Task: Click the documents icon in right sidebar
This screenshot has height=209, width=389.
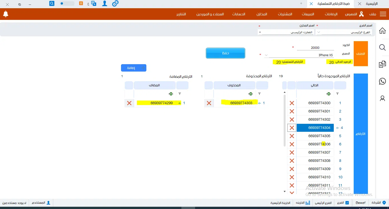Action: click(382, 64)
